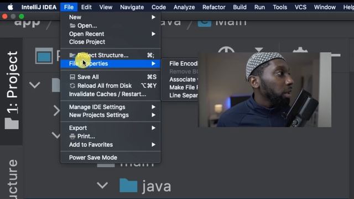The width and height of the screenshot is (354, 199).
Task: Select the java folder in tree
Action: (x=145, y=186)
